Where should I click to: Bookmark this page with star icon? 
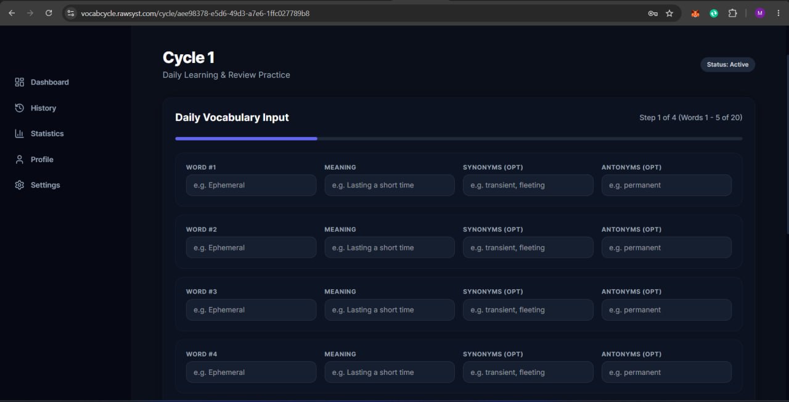click(x=669, y=13)
